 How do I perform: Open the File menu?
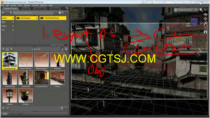[x=3, y=5]
